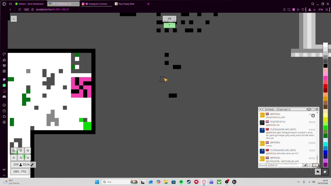Open the chat bubble button
331x186 pixels.
(x=318, y=172)
